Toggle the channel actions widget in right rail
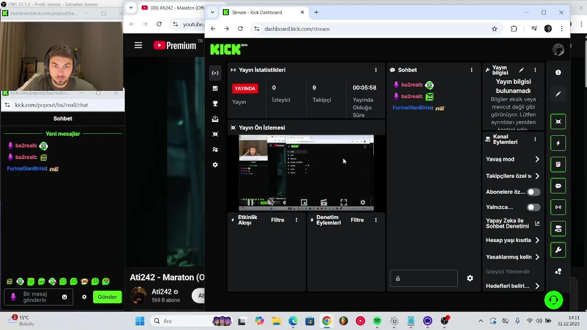Viewport: 587px width, 330px height. [558, 229]
